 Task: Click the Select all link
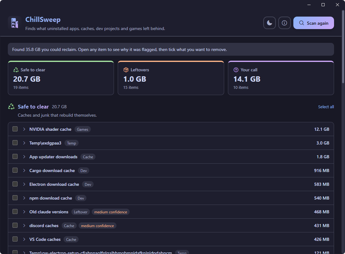(x=326, y=107)
